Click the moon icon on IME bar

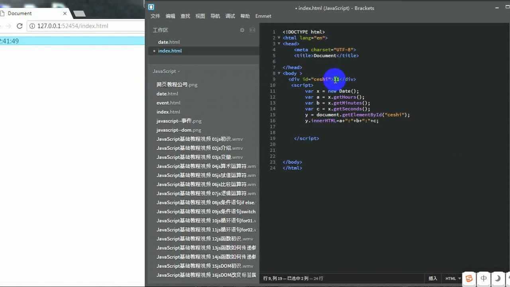498,278
